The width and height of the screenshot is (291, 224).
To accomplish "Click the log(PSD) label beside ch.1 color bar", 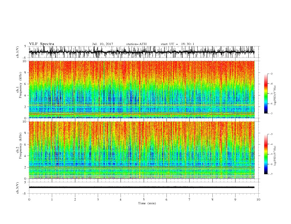I will pyautogui.click(x=275, y=96).
